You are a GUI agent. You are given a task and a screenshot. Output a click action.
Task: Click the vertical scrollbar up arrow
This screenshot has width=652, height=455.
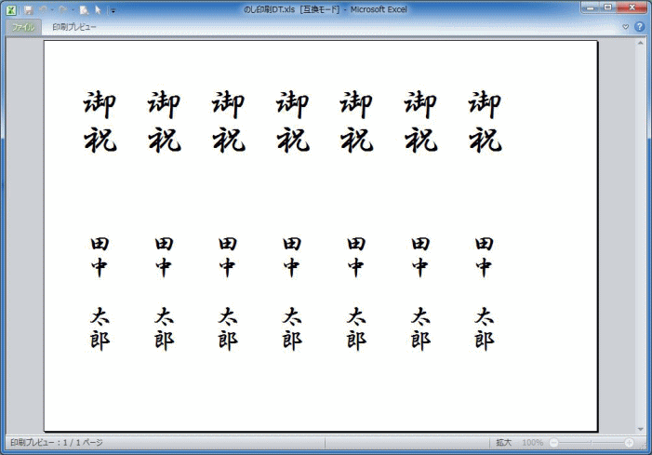tap(640, 44)
